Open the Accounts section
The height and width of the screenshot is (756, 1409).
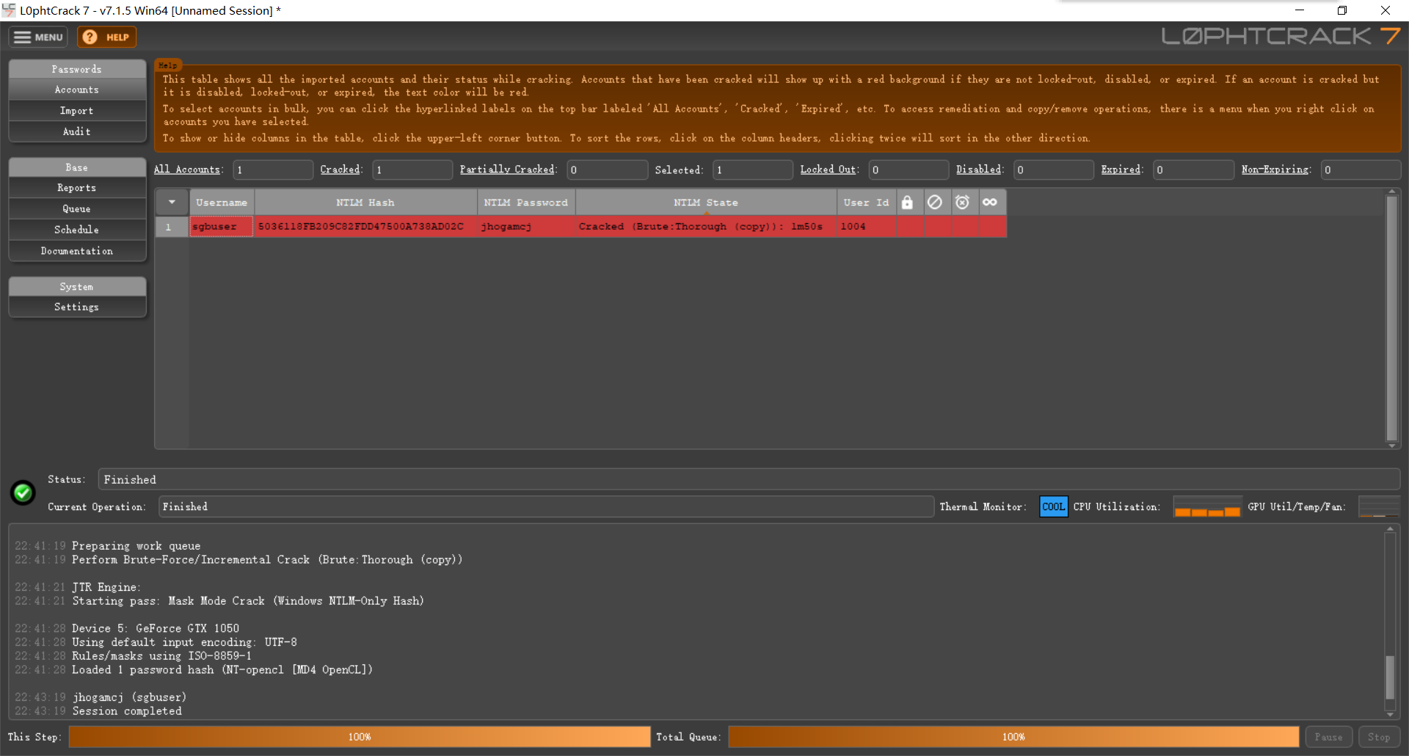(x=77, y=90)
